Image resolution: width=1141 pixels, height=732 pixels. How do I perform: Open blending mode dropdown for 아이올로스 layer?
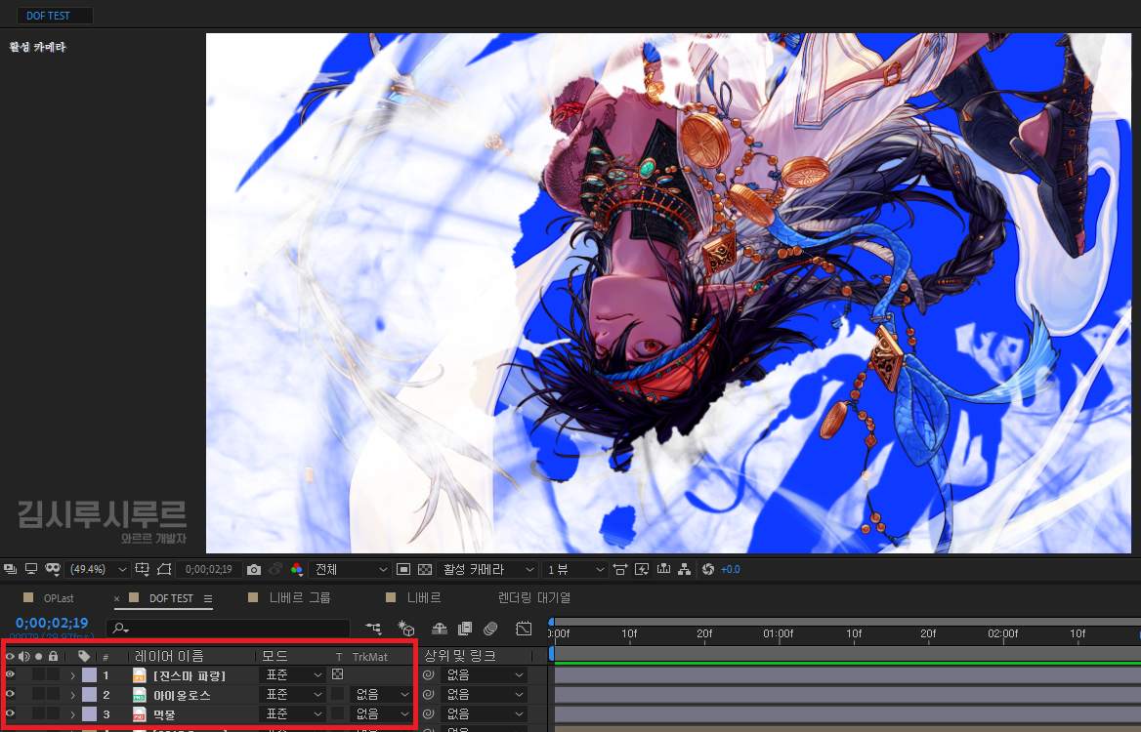292,695
